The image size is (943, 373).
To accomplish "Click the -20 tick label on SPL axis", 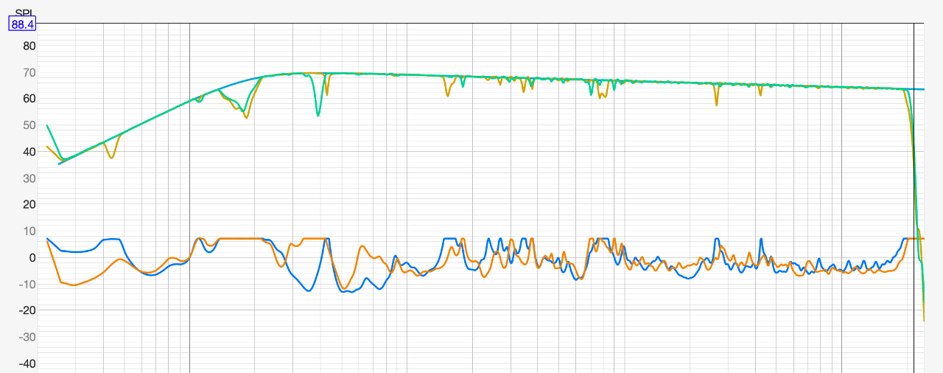I will (x=27, y=311).
